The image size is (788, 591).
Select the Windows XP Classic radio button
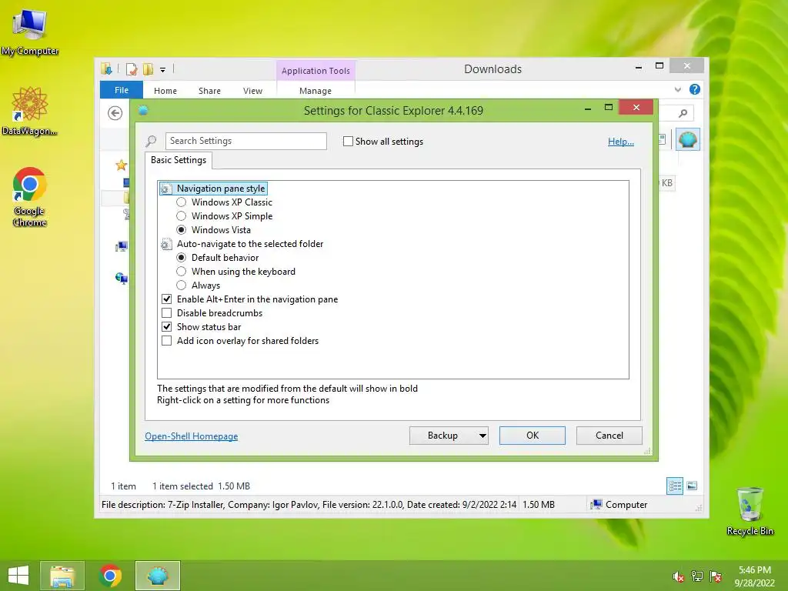pos(182,202)
